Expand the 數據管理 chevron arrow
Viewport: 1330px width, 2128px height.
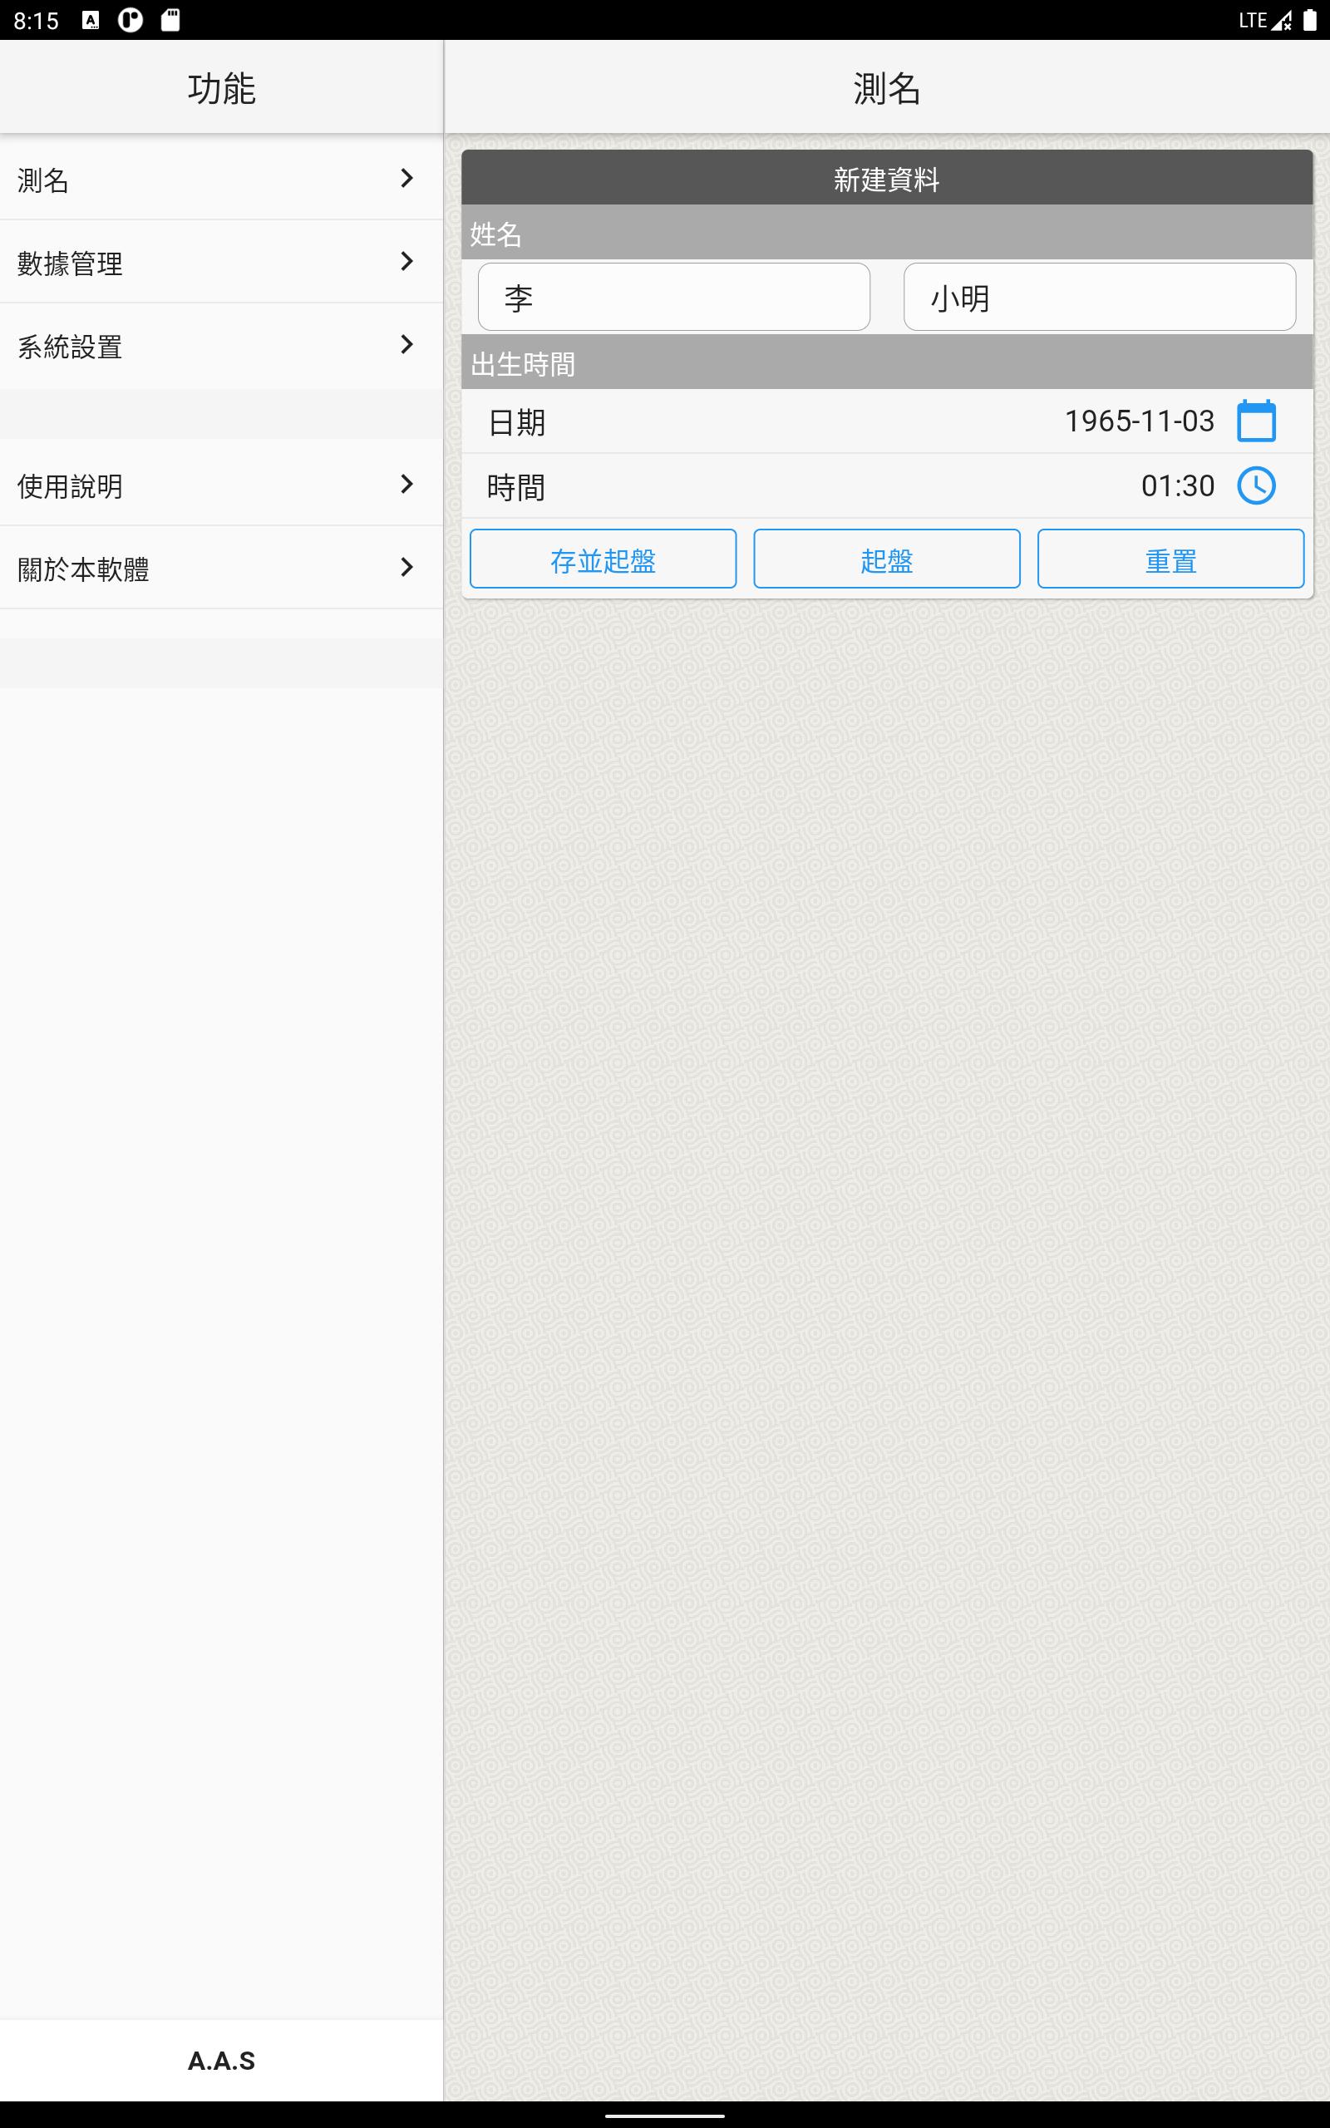tap(406, 261)
